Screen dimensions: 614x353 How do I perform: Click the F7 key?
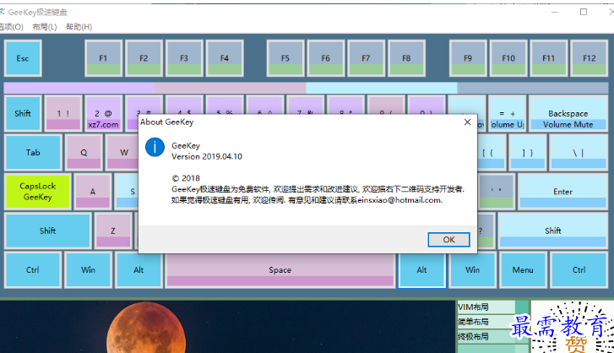367,58
